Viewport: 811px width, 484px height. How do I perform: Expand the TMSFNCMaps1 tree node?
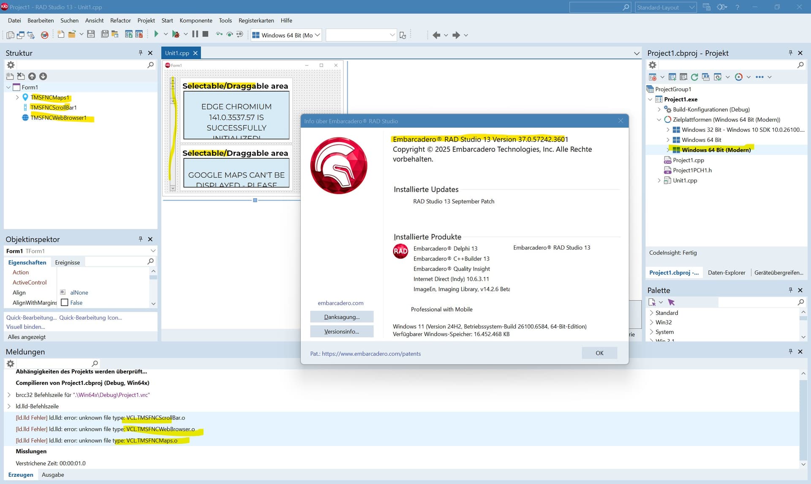17,98
